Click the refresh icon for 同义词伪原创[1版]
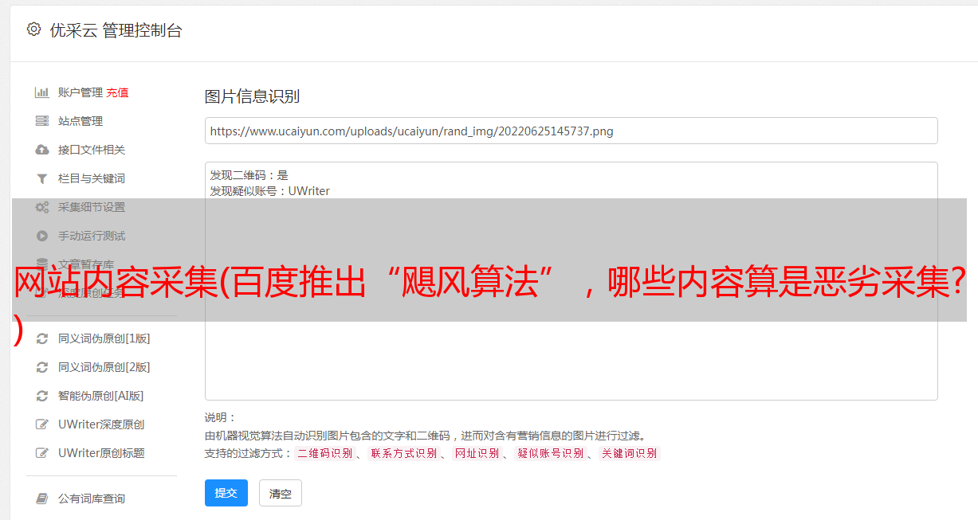Screen dimensions: 978x520 42,338
